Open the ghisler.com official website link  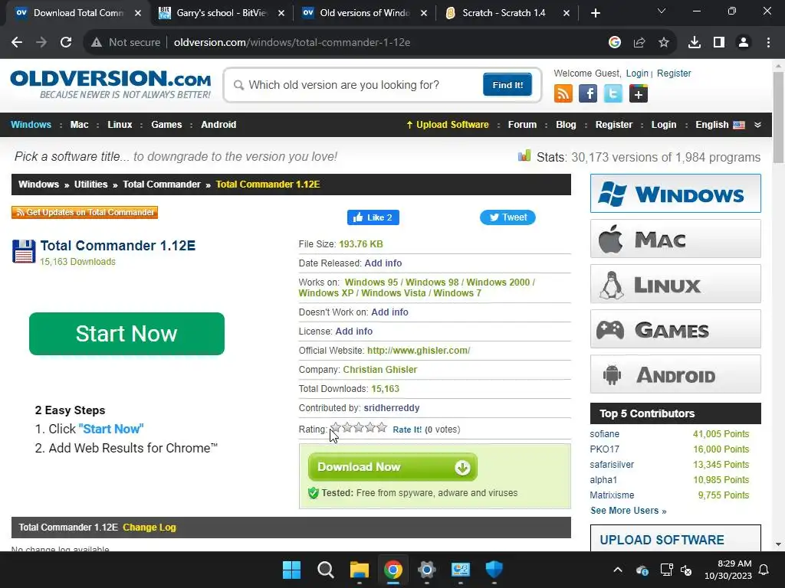tap(419, 351)
